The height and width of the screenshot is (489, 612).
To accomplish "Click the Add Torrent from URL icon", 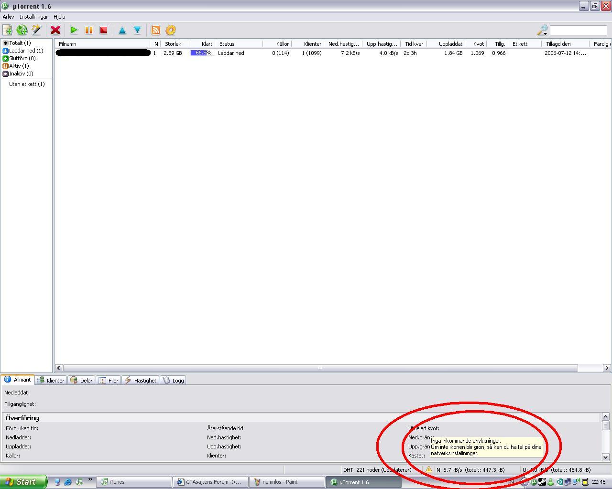I will point(22,30).
